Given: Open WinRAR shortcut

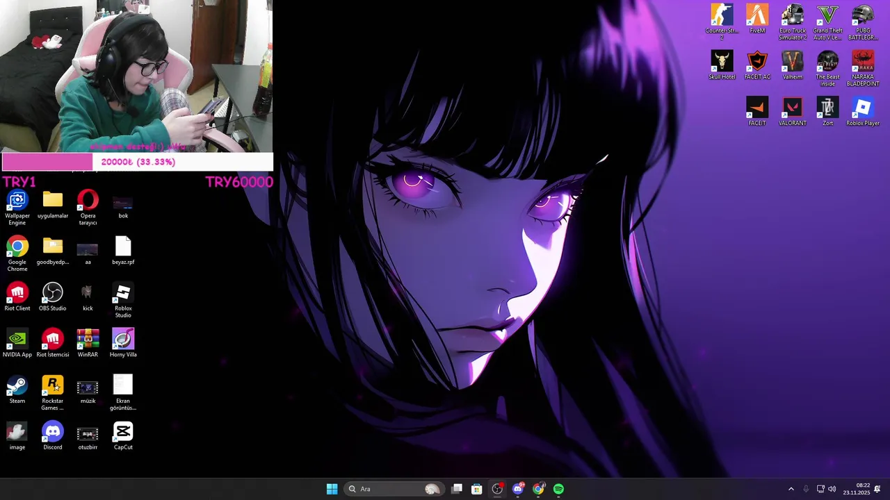Looking at the screenshot, I should click(88, 344).
